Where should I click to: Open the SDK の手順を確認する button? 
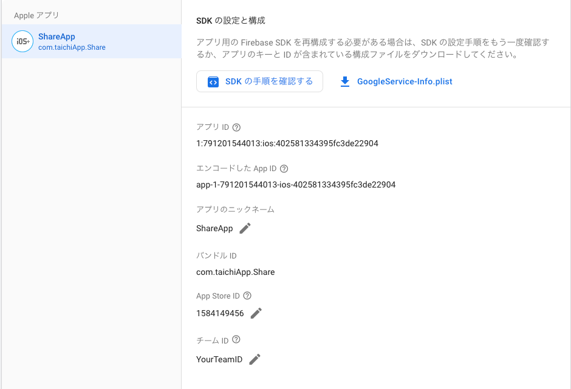point(259,81)
